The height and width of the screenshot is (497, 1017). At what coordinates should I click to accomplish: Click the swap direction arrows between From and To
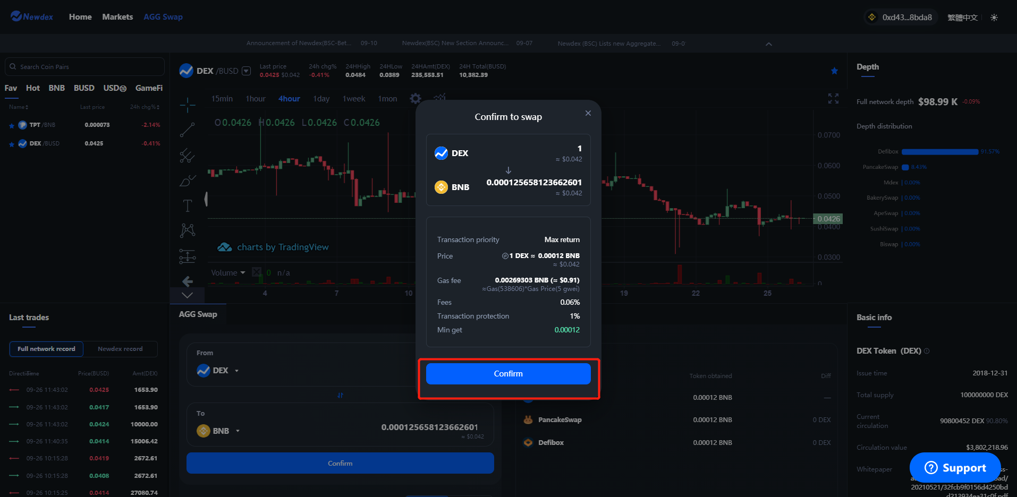(340, 395)
